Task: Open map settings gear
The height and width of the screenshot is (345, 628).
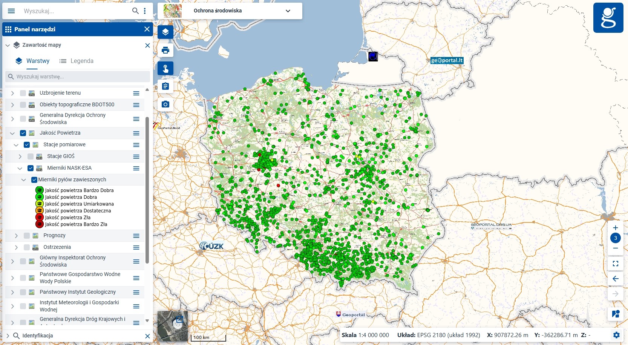Action: tap(617, 335)
